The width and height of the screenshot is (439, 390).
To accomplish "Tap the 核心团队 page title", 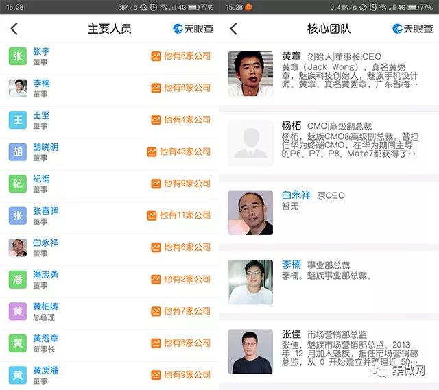I will [329, 29].
